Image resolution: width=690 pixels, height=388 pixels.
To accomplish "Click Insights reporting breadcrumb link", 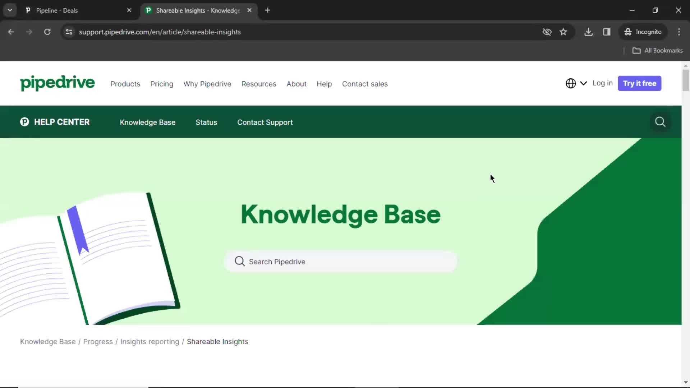I will click(x=149, y=342).
